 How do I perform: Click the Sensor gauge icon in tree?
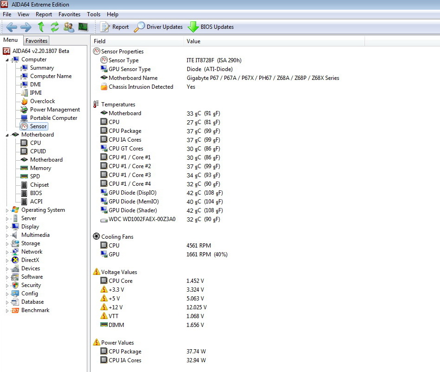pos(25,126)
